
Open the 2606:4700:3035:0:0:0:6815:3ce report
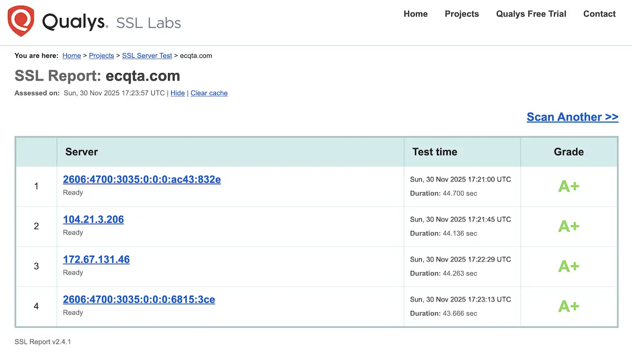point(139,299)
